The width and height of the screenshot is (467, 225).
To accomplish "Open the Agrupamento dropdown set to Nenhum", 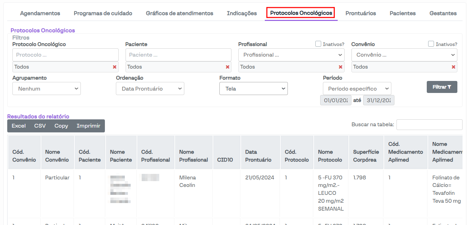I will 46,88.
